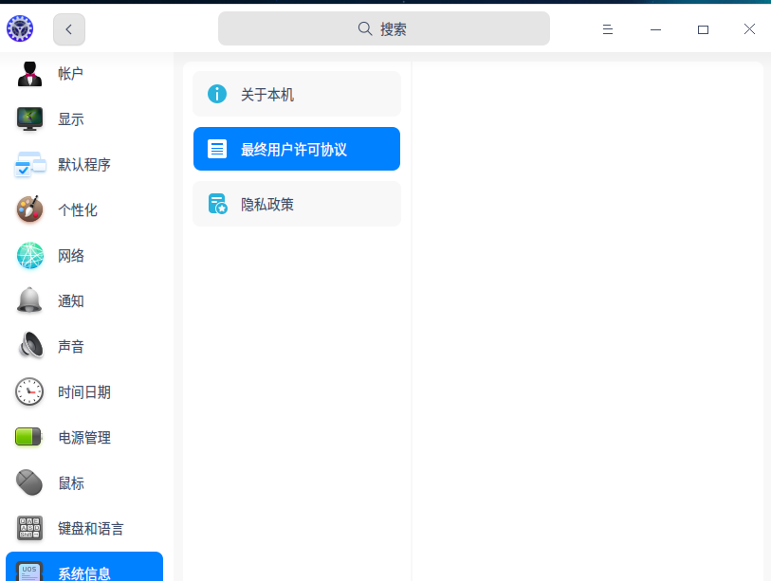The width and height of the screenshot is (771, 581).
Task: Select the Mouse (鼠标) icon
Action: (29, 483)
